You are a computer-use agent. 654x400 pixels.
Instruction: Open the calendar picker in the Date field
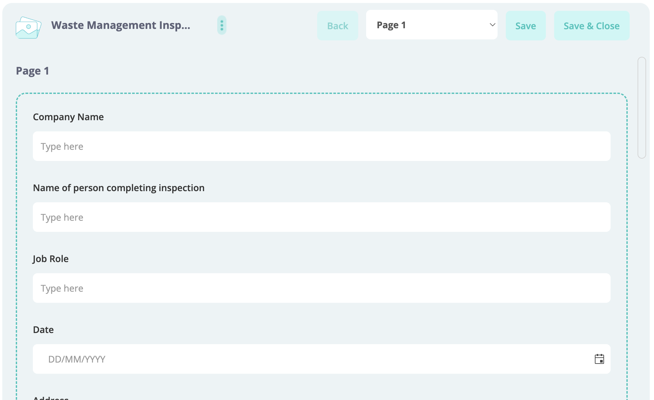pos(599,359)
